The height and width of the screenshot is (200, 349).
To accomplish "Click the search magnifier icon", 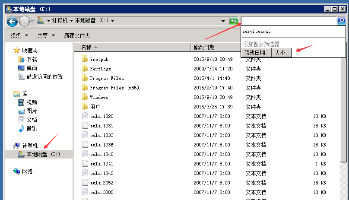I will tap(341, 21).
